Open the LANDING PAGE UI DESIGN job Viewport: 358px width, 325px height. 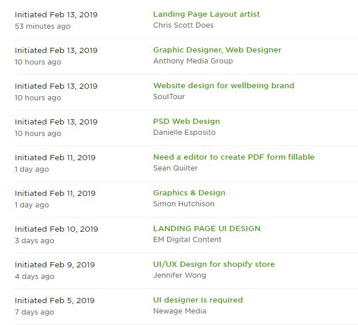click(x=206, y=228)
